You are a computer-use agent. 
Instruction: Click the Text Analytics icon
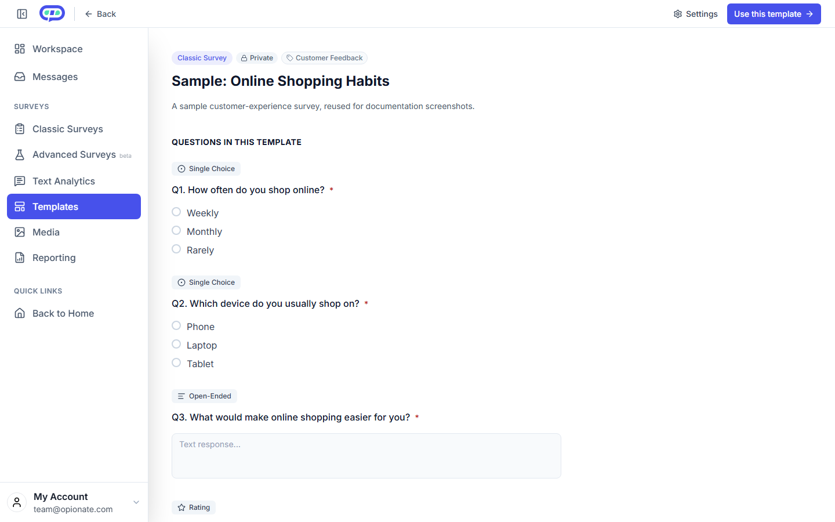20,181
